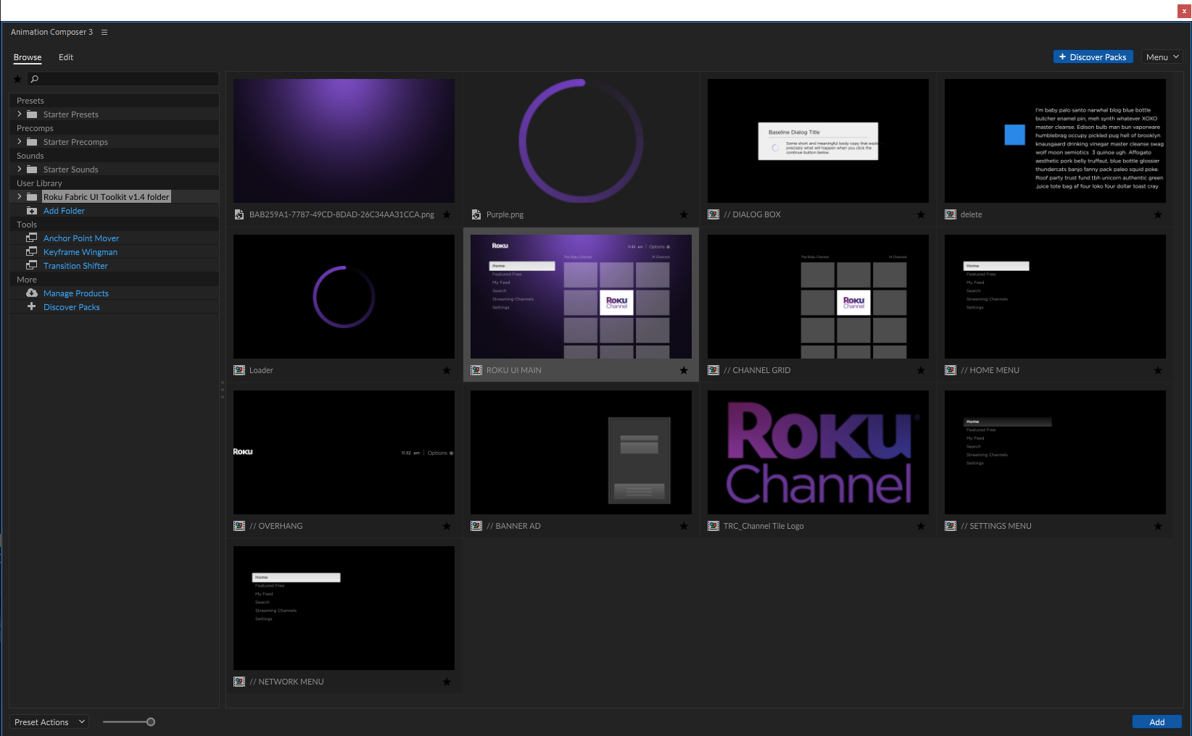Favorite the BANNER AD item star

pyautogui.click(x=684, y=526)
